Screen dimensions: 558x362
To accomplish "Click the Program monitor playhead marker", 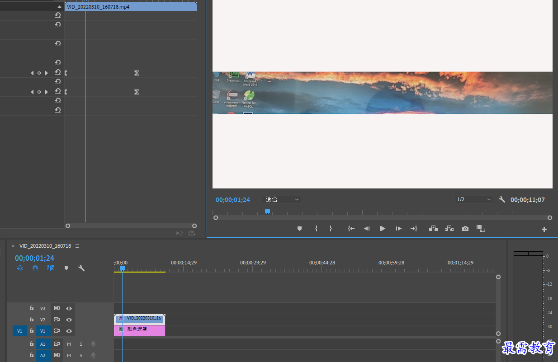I will click(x=267, y=211).
